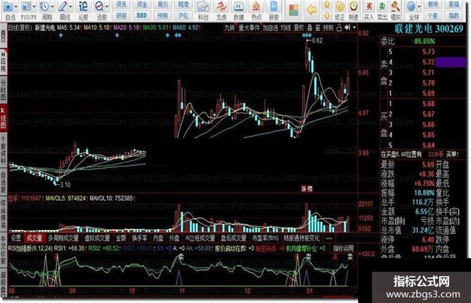
Task: Click the BBD button
Action: [142, 15]
